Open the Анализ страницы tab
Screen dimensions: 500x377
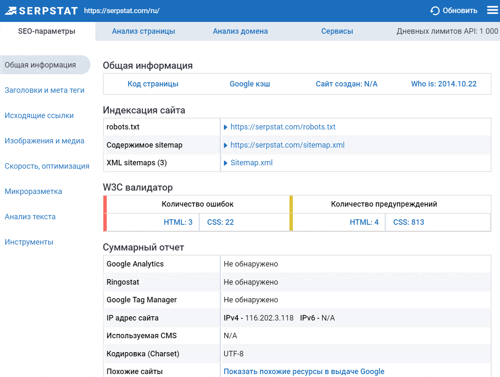[143, 31]
